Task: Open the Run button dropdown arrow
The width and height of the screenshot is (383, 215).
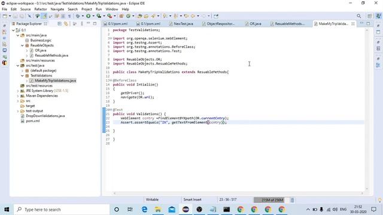Action: click(x=93, y=16)
